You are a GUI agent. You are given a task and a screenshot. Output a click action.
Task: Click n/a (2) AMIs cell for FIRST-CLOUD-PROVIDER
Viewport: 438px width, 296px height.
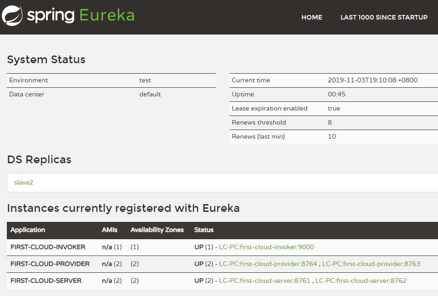point(112,264)
